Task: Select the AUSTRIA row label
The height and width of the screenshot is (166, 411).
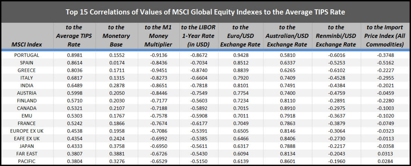Action: click(x=28, y=93)
